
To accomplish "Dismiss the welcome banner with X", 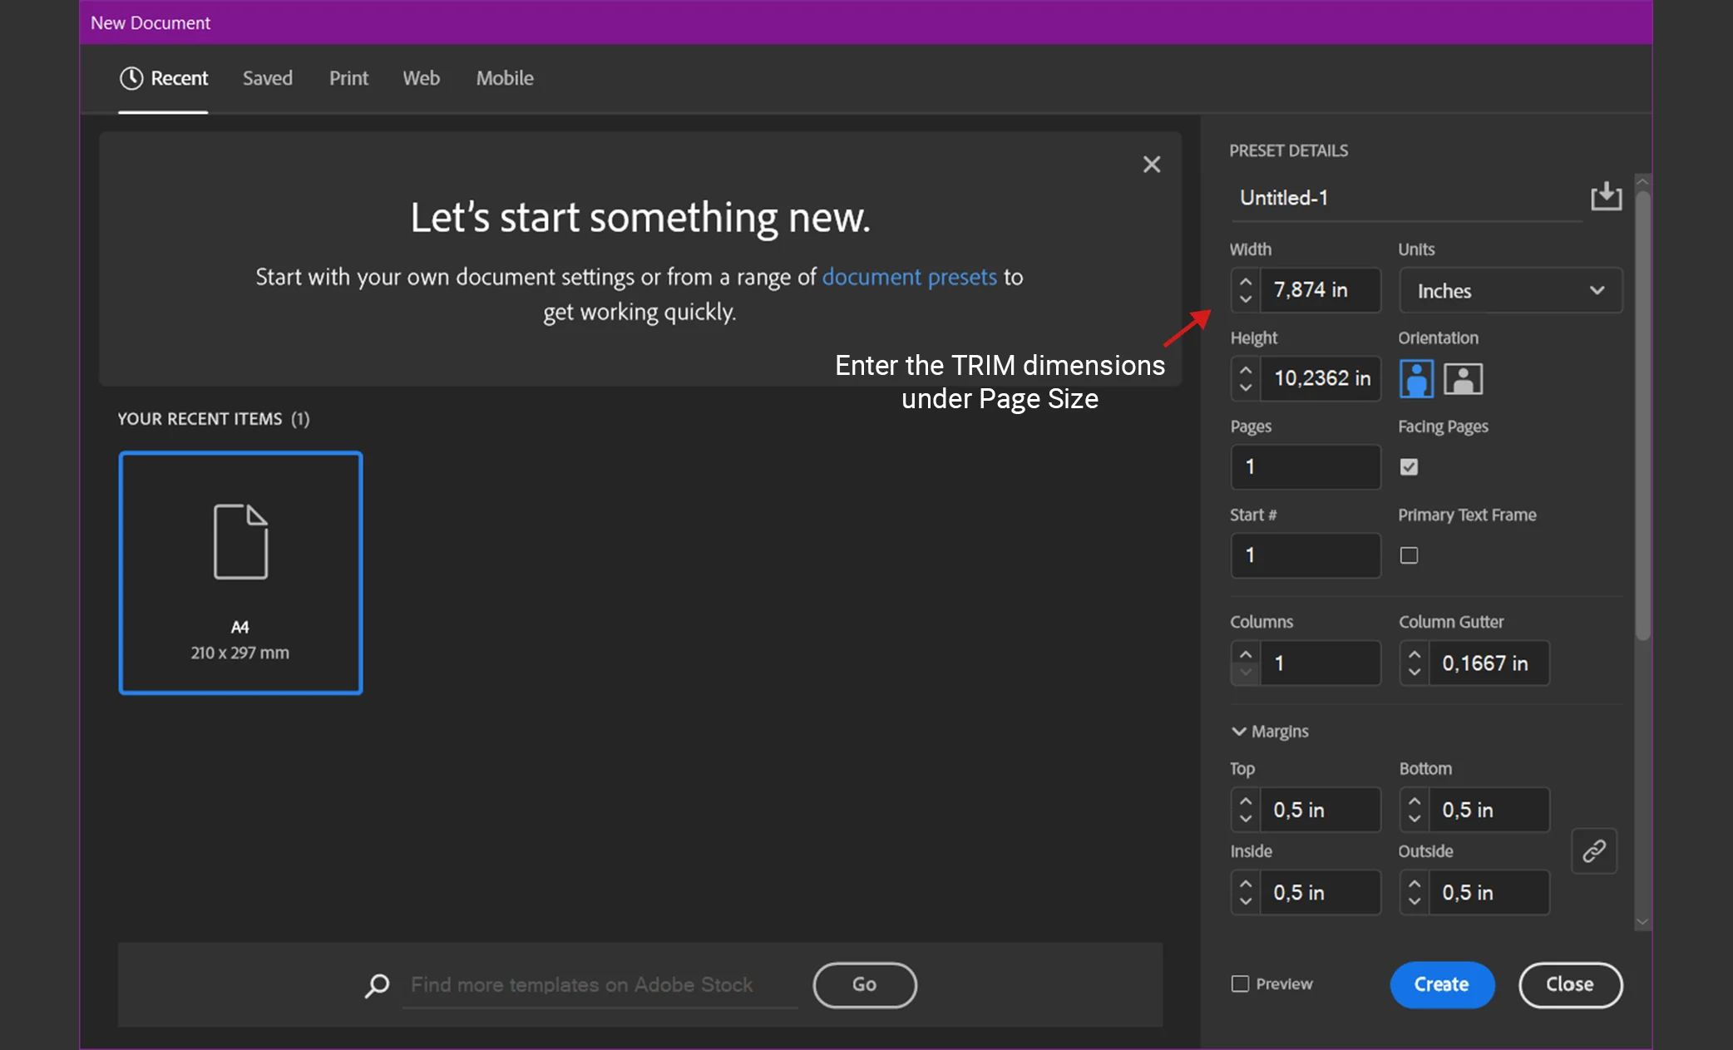I will pyautogui.click(x=1151, y=165).
